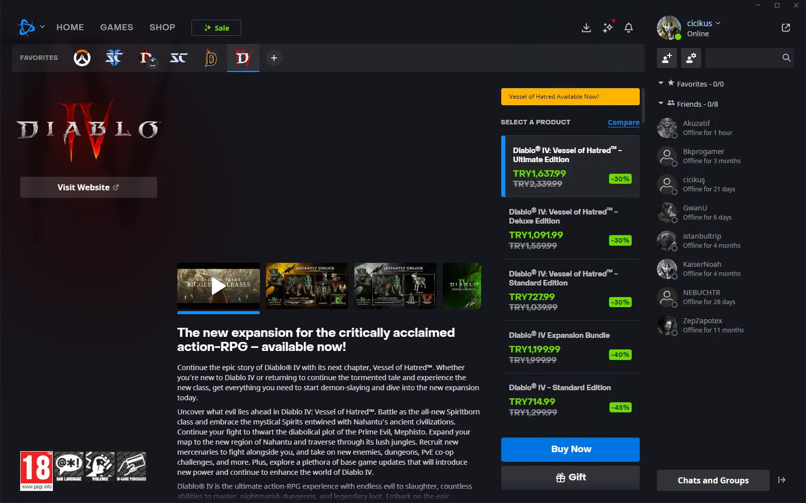
Task: Select StarCraft Remastered favorite icon
Action: [x=179, y=58]
